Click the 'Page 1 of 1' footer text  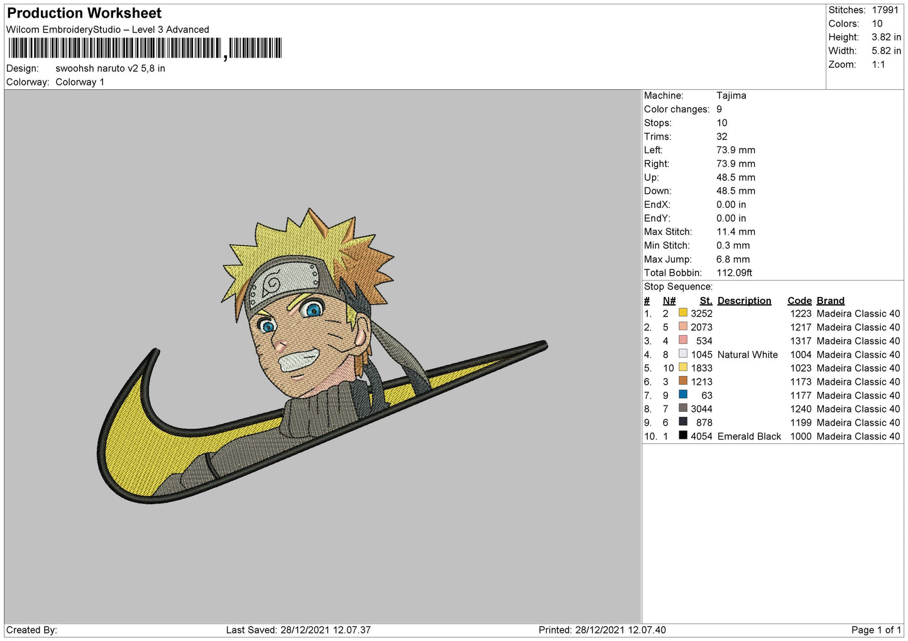coord(875,630)
